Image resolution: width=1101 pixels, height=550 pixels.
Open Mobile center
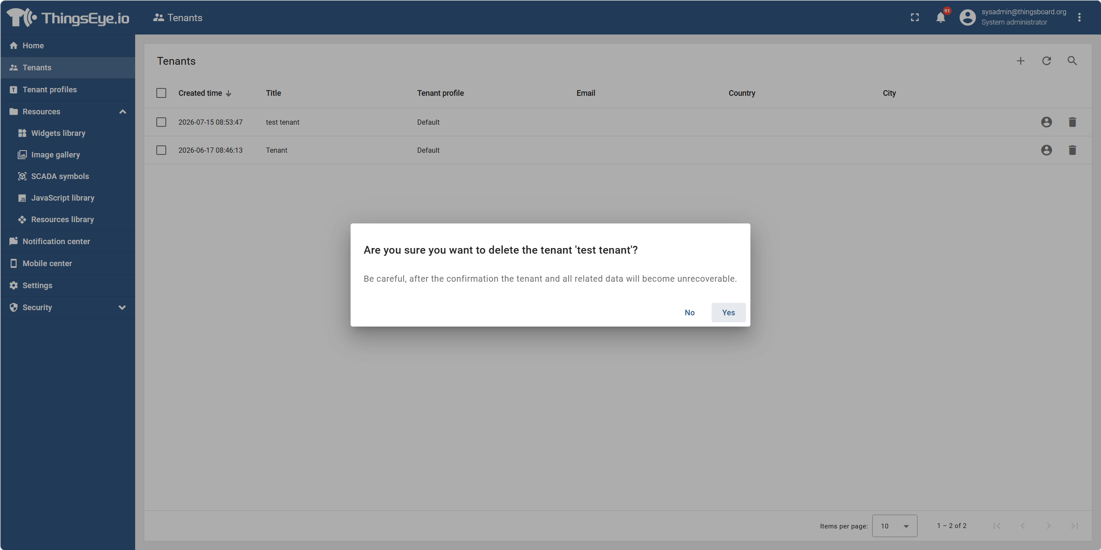68,263
